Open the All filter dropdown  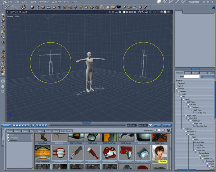pyautogui.click(x=207, y=77)
